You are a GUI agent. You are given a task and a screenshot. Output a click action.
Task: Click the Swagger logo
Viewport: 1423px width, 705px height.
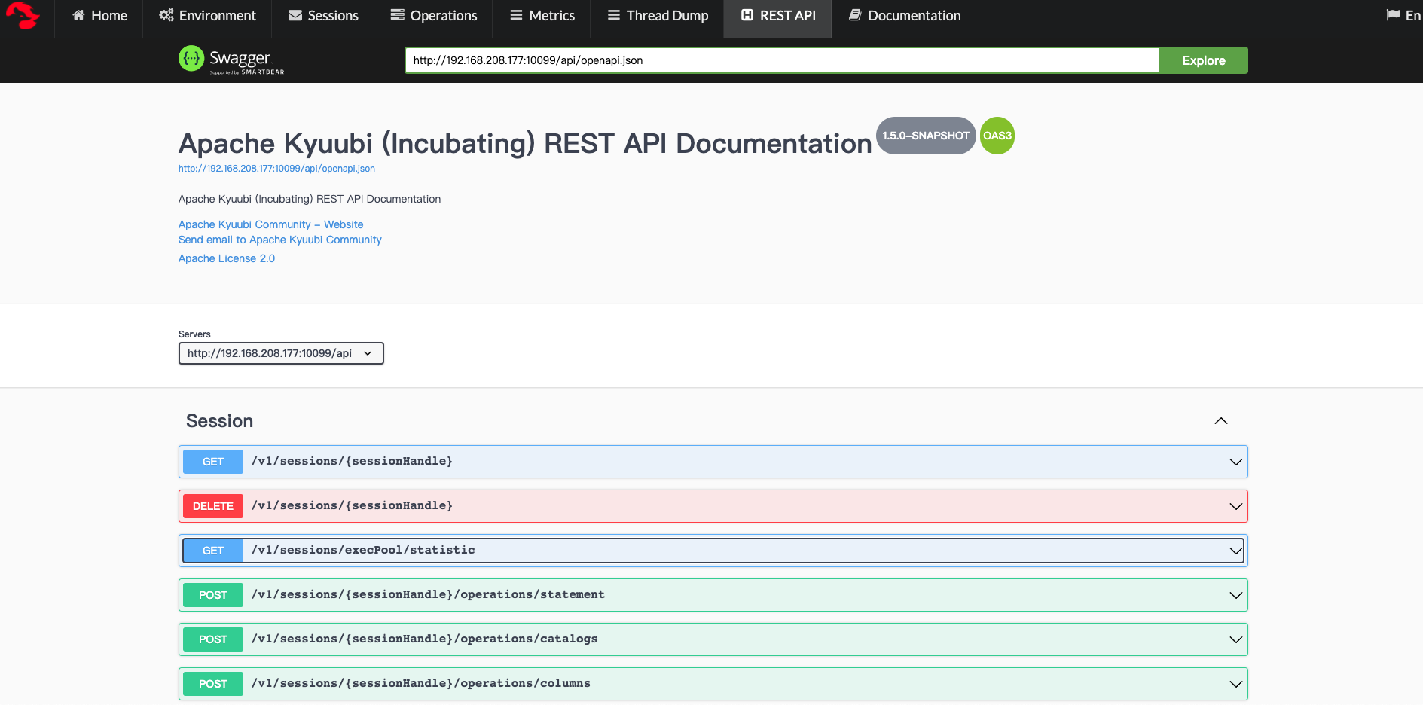click(231, 60)
